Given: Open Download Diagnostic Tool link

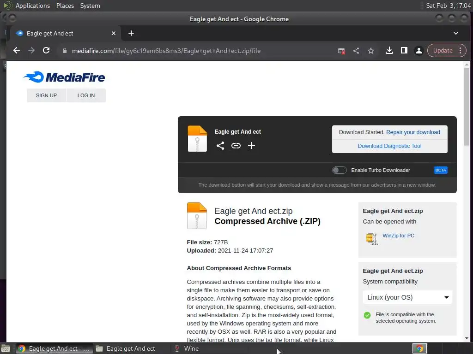Looking at the screenshot, I should (x=389, y=146).
